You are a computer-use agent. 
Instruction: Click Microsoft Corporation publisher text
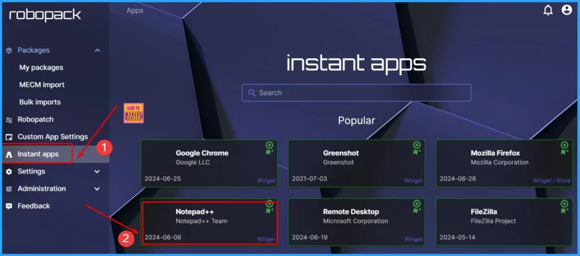pos(356,221)
